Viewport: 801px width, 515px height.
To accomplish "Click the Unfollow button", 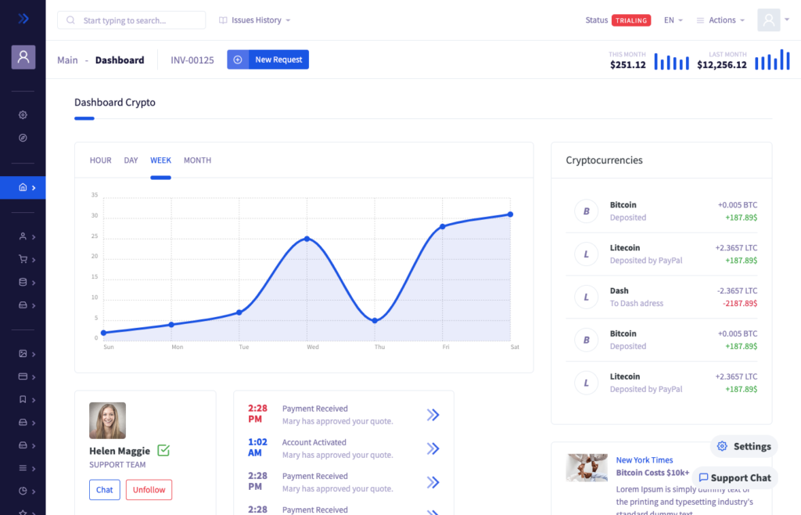I will pos(149,489).
